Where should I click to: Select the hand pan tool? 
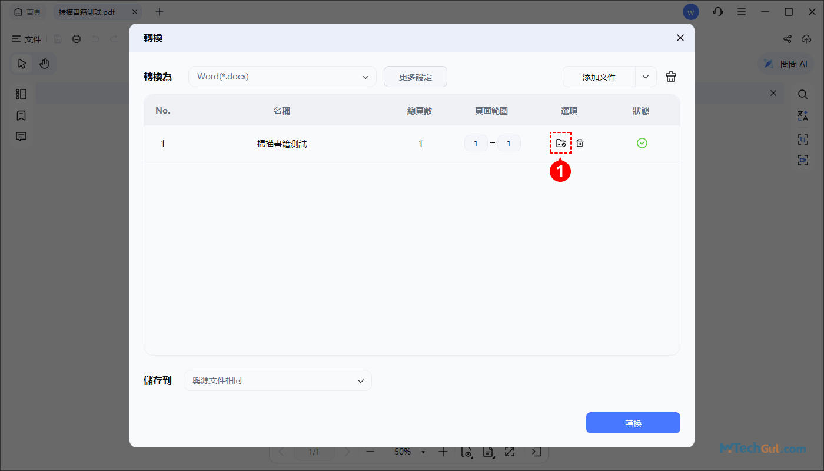click(x=44, y=64)
